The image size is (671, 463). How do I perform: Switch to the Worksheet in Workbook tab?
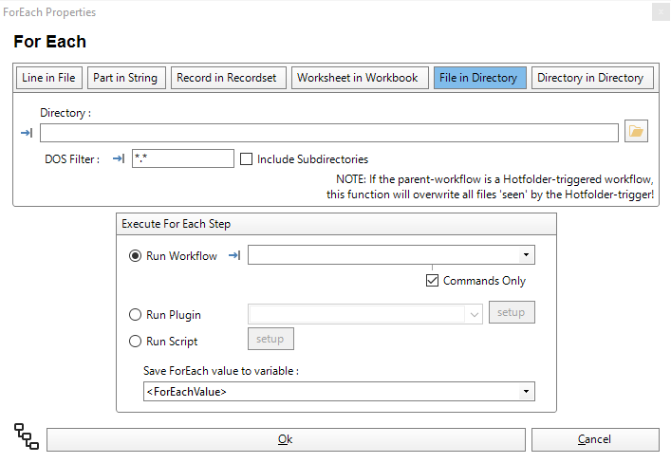tap(357, 78)
